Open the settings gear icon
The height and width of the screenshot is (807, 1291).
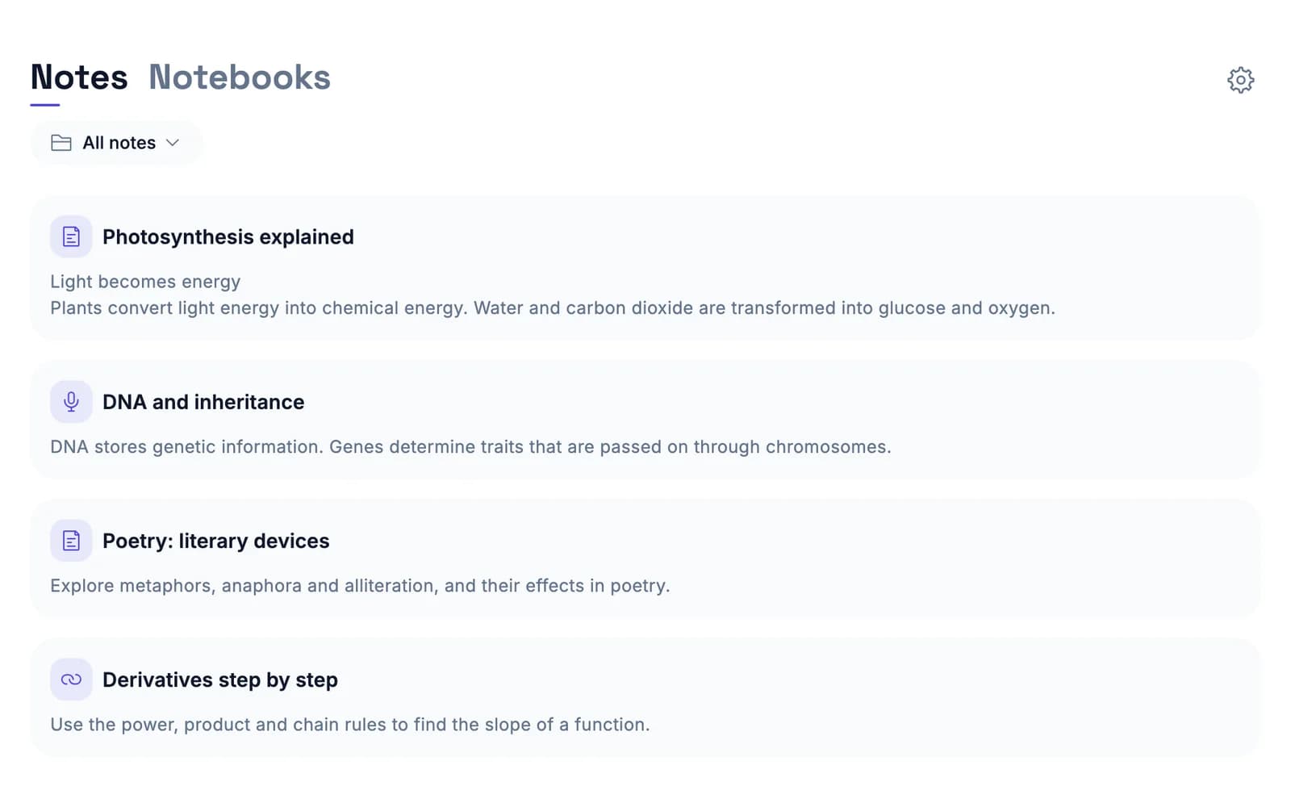pos(1240,80)
